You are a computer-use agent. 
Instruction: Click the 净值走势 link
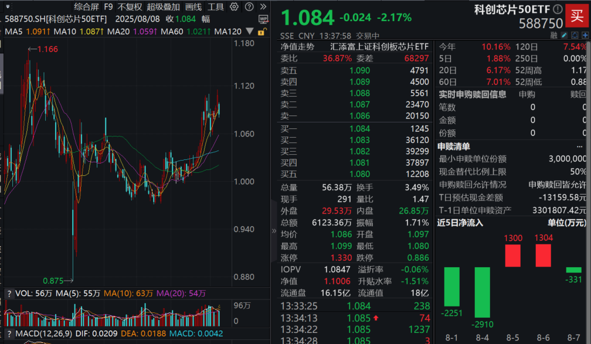point(297,45)
